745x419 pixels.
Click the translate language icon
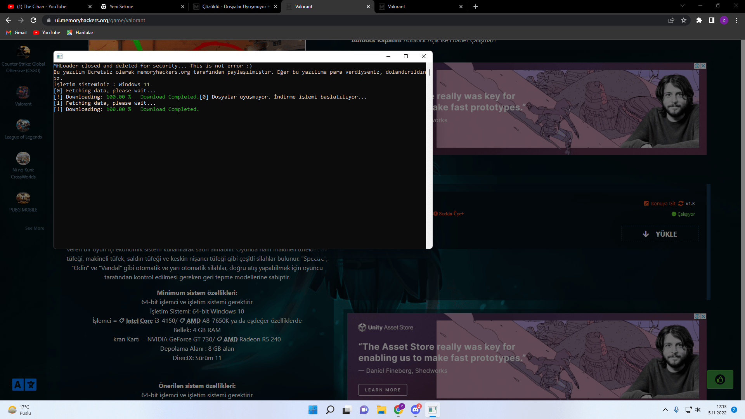(x=24, y=384)
